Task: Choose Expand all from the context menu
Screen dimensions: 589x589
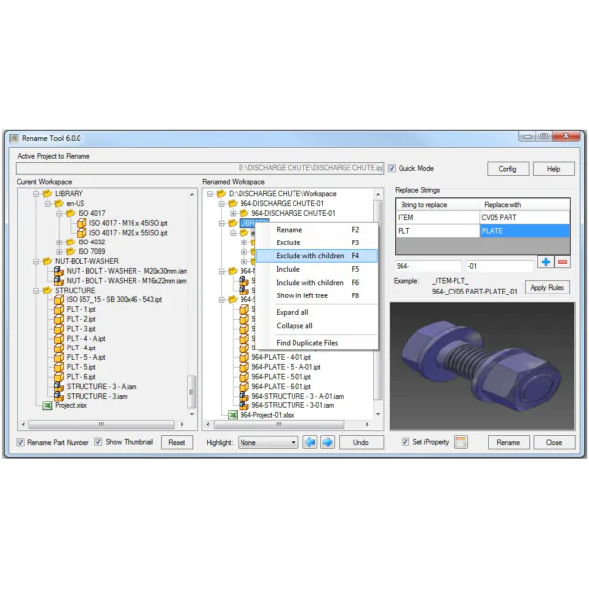Action: (x=317, y=312)
